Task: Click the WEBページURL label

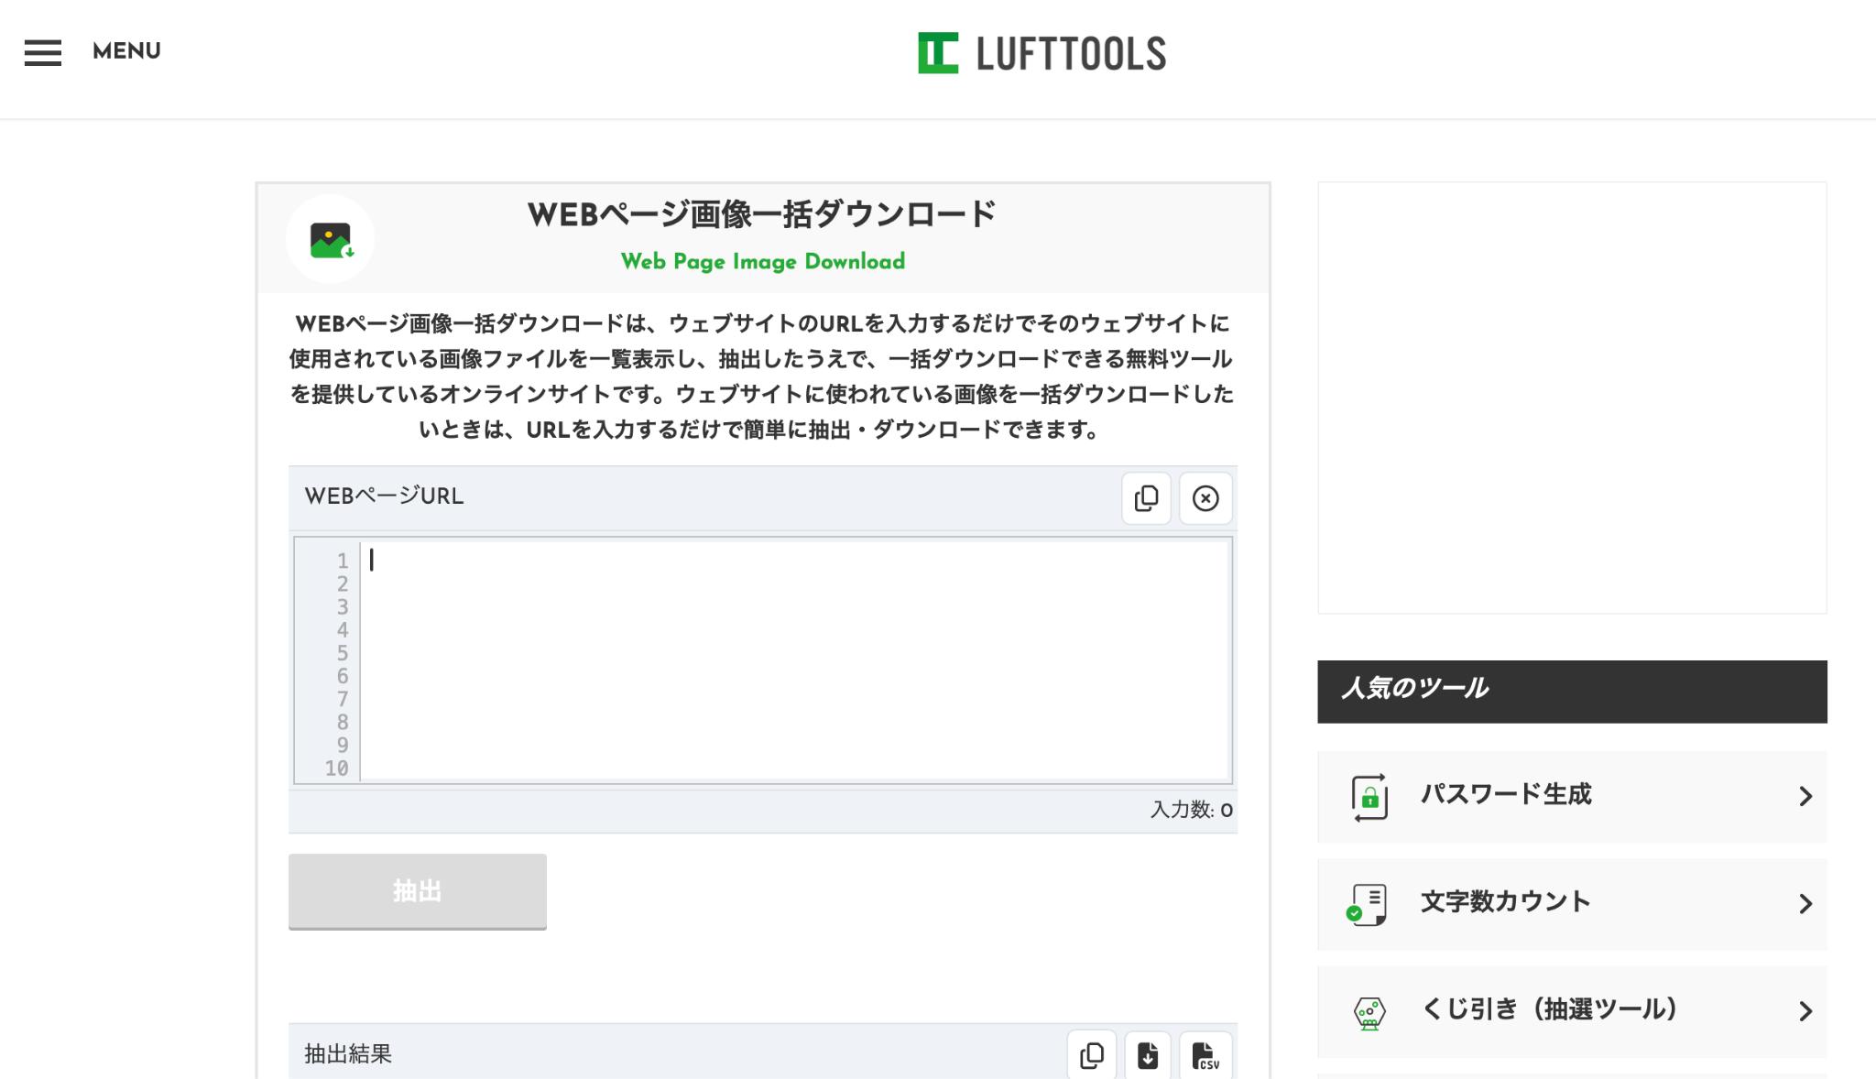Action: coord(384,496)
